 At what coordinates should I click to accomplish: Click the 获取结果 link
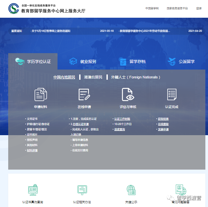(163, 119)
